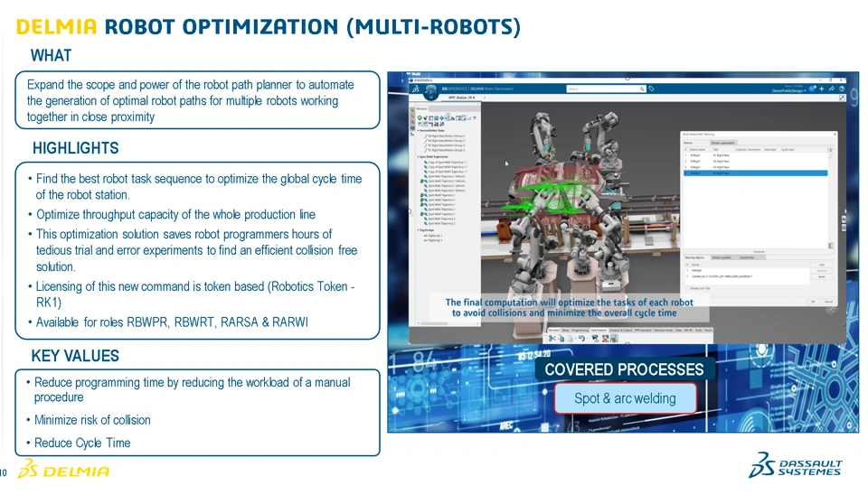Click the Spot & arc welding box
This screenshot has width=868, height=495.
[x=625, y=398]
